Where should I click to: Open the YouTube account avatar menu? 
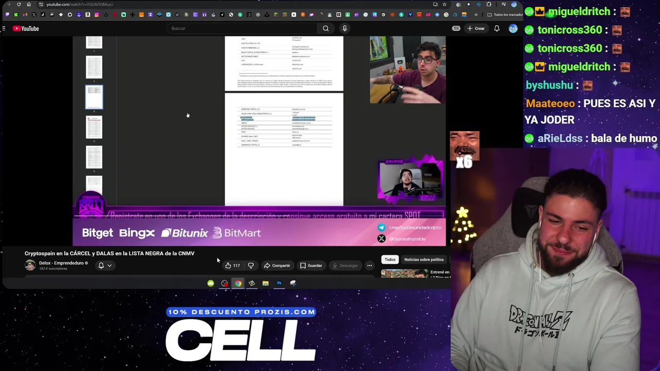[513, 28]
